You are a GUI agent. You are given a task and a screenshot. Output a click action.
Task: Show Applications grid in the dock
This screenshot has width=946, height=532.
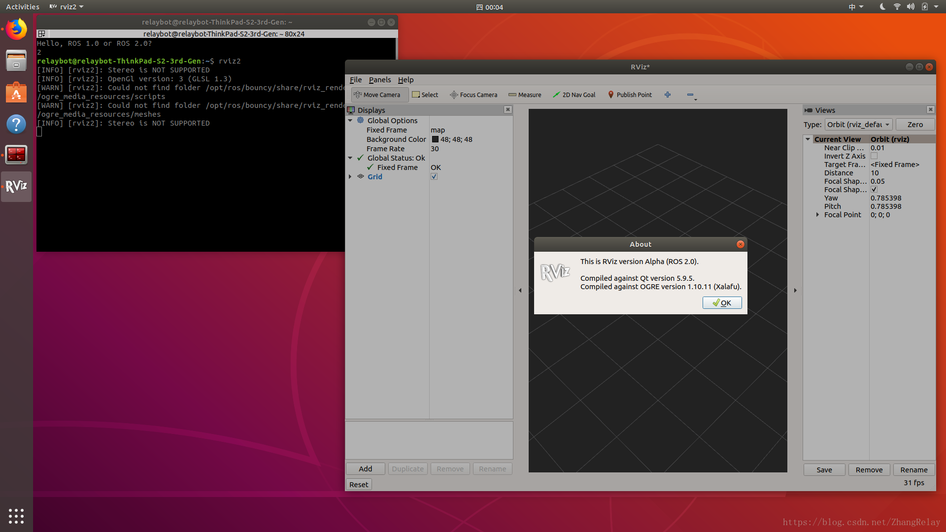tap(16, 516)
